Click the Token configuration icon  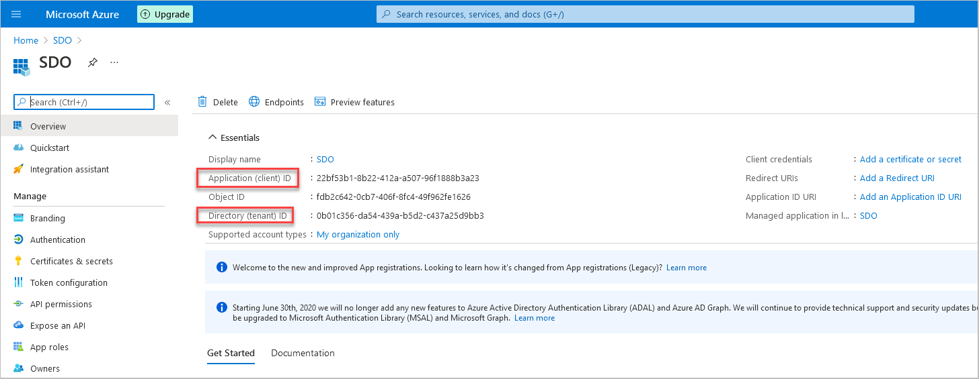(x=18, y=282)
